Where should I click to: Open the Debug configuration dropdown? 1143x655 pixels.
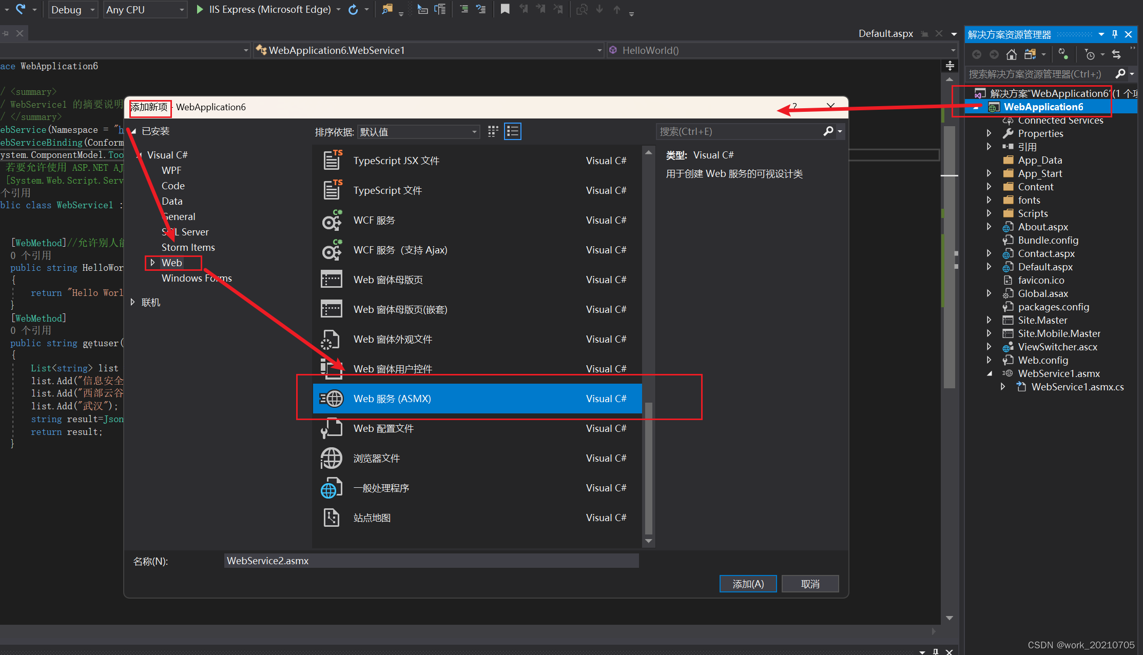[x=73, y=9]
